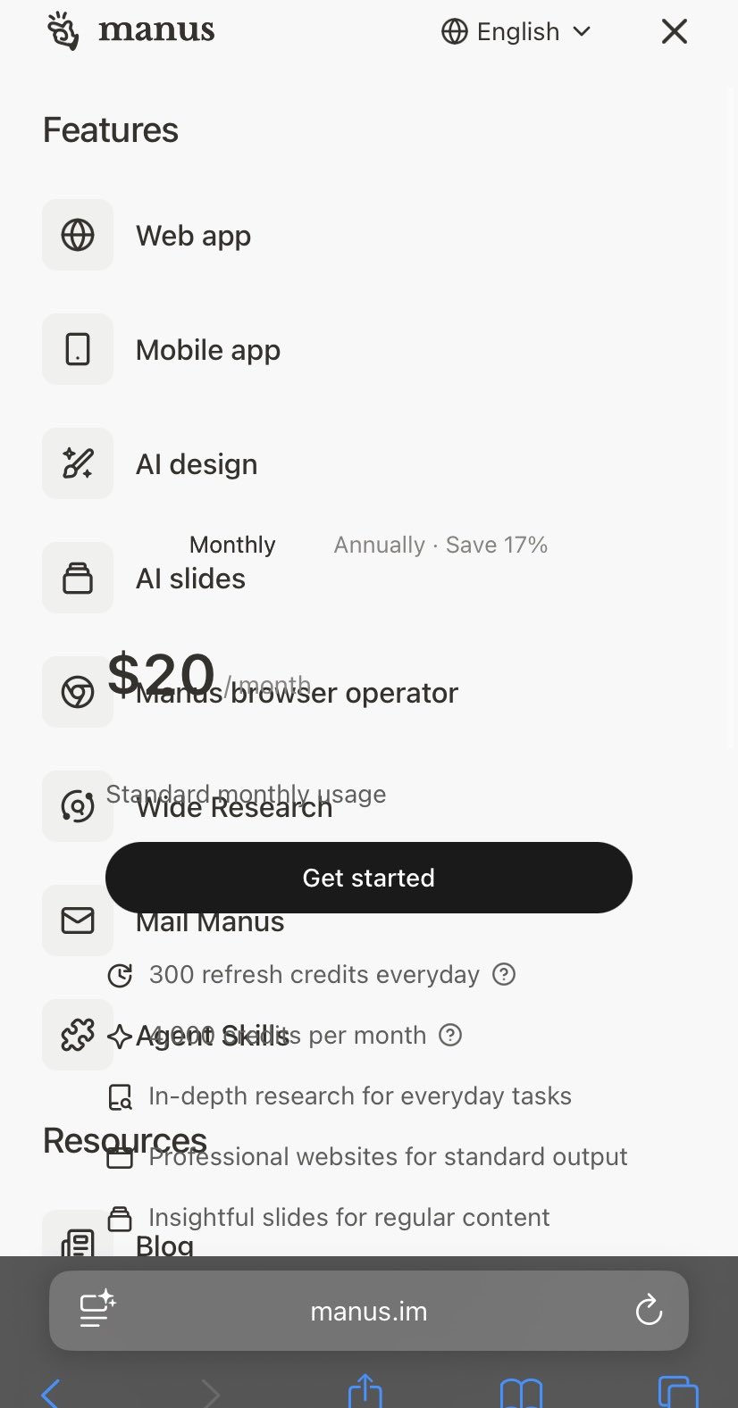Tap the Mobile app phone icon
The width and height of the screenshot is (738, 1408).
pyautogui.click(x=78, y=349)
